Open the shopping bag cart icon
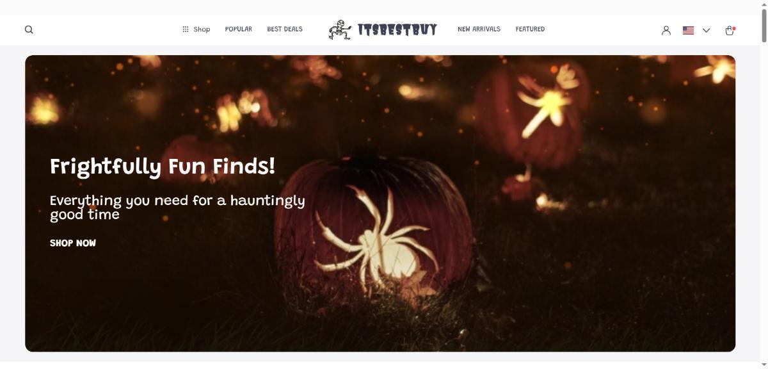 coord(730,30)
